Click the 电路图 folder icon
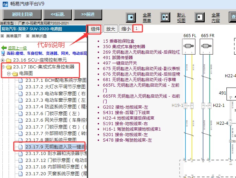Image resolution: width=236 pixels, height=178 pixels. [x=15, y=74]
